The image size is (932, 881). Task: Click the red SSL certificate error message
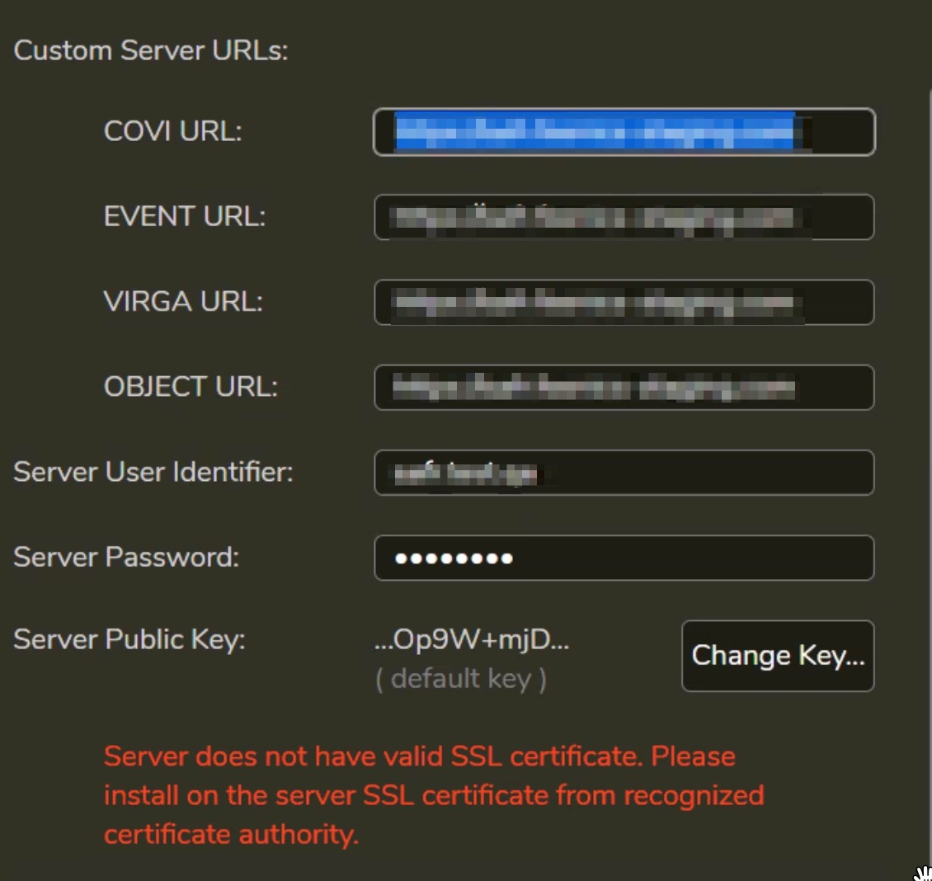pos(433,794)
